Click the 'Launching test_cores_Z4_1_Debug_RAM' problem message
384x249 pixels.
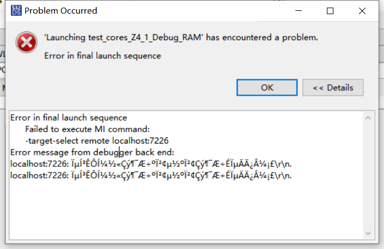pyautogui.click(x=181, y=38)
